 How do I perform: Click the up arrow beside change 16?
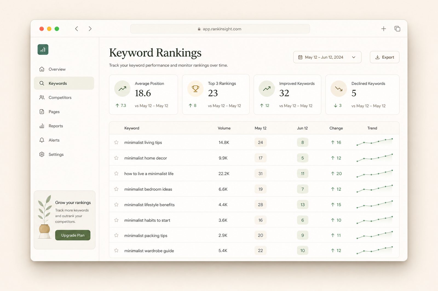click(333, 142)
